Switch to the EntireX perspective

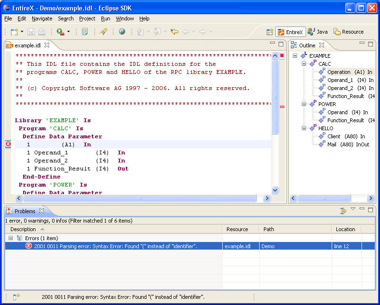pos(290,32)
